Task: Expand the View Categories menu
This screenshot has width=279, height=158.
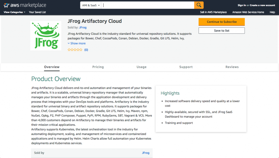Action: tap(14, 12)
